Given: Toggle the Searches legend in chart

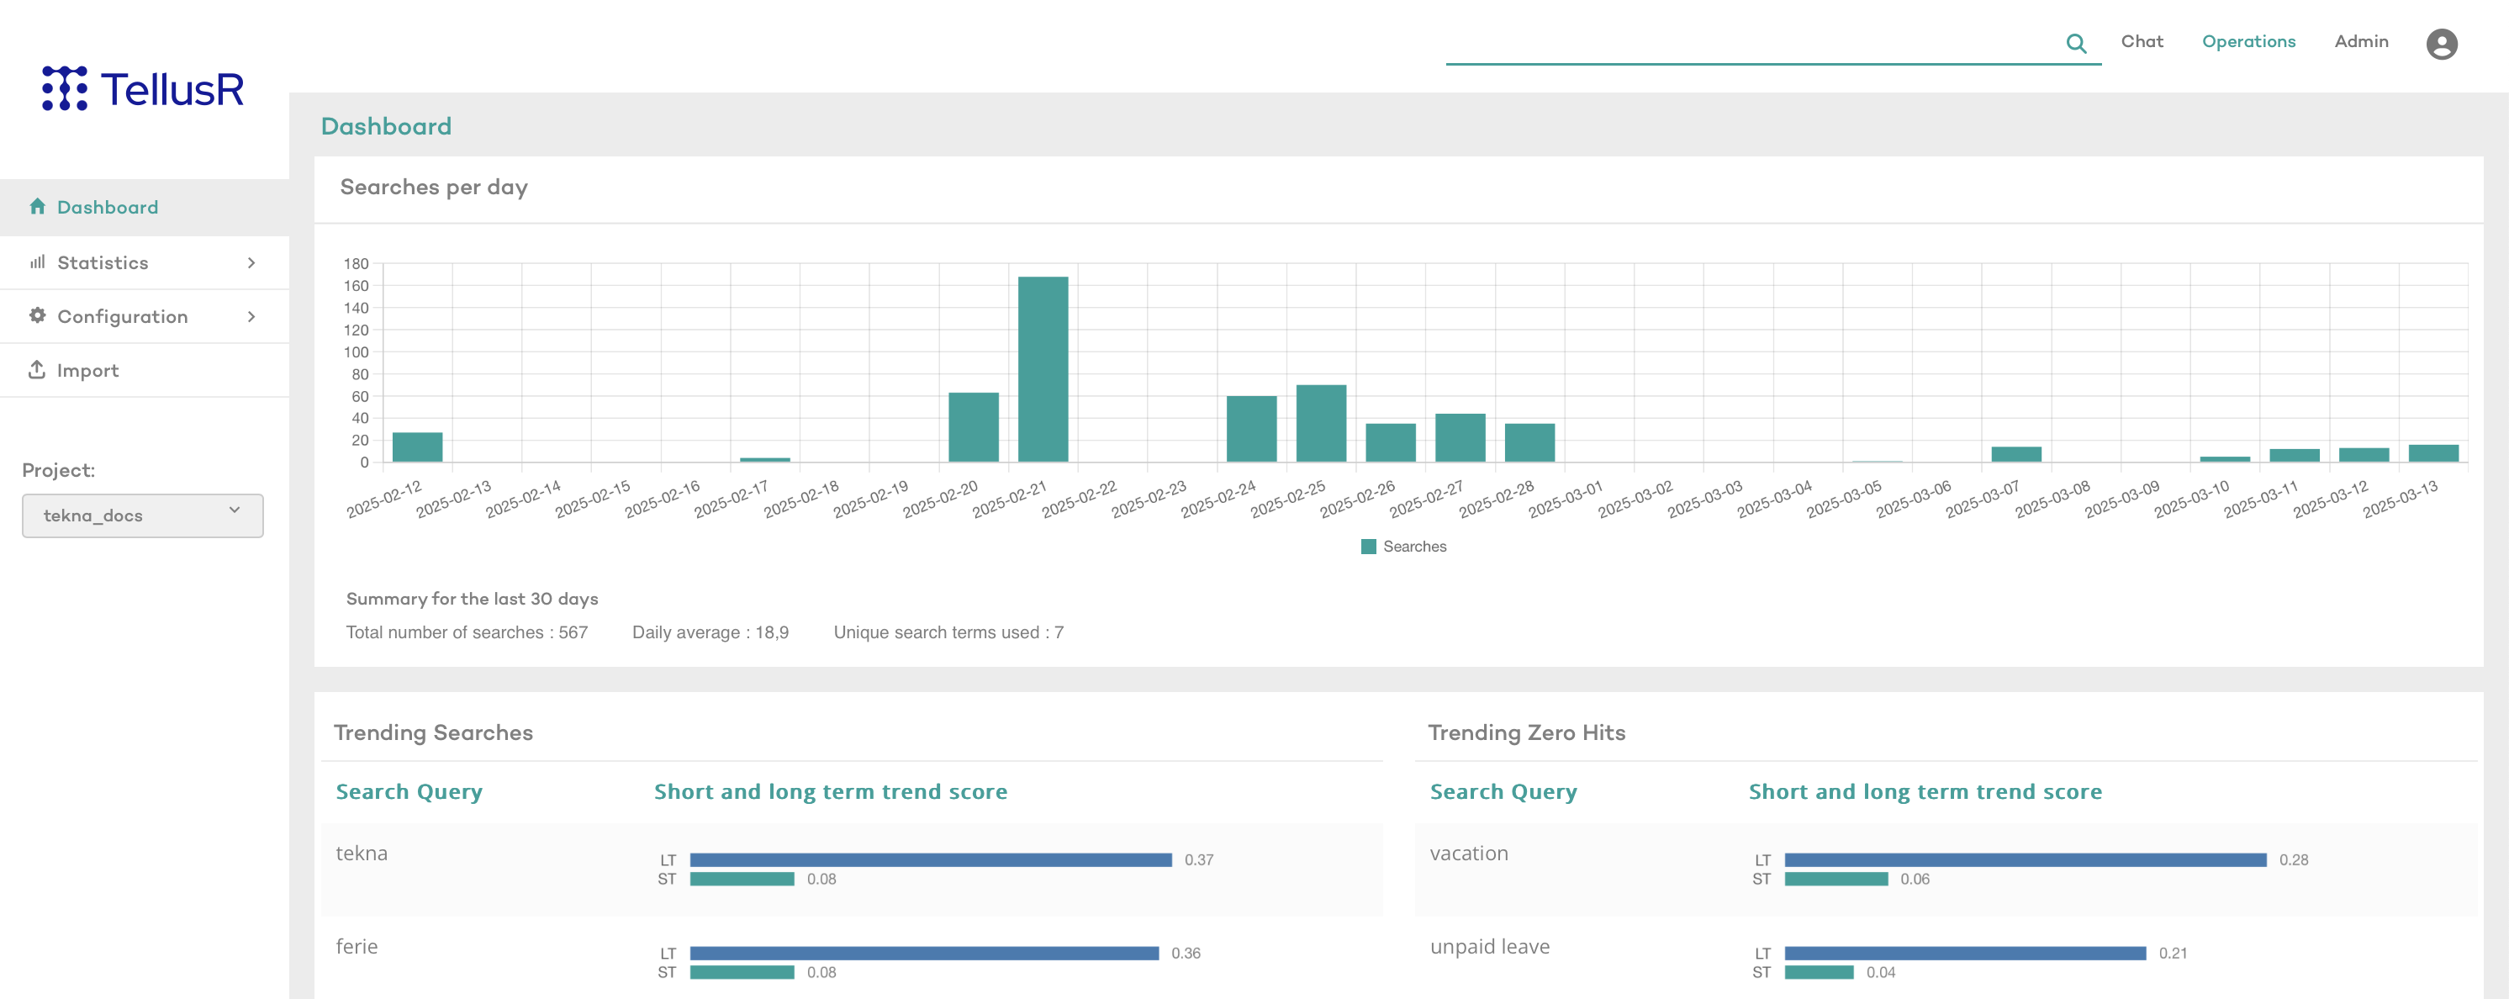Looking at the screenshot, I should tap(1403, 547).
